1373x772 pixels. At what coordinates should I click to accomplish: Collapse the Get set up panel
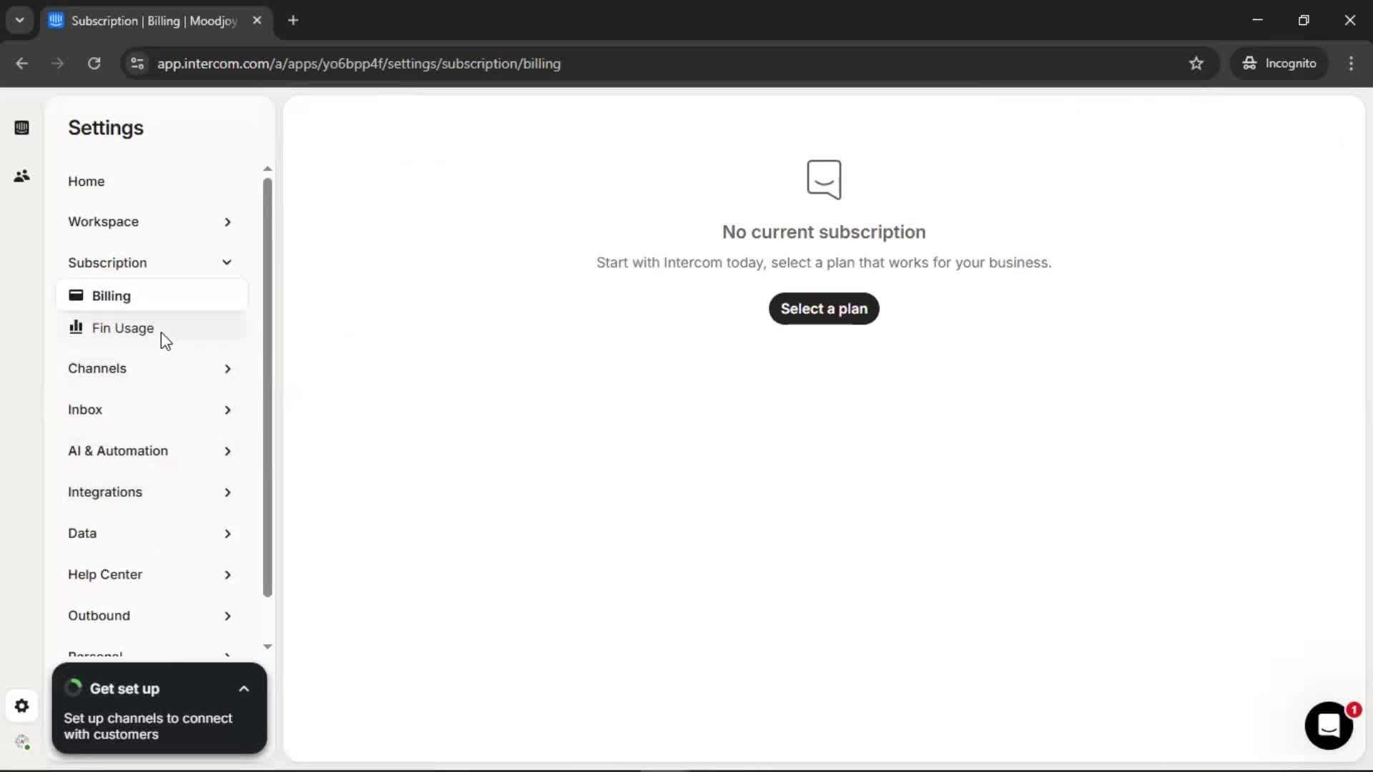point(244,689)
